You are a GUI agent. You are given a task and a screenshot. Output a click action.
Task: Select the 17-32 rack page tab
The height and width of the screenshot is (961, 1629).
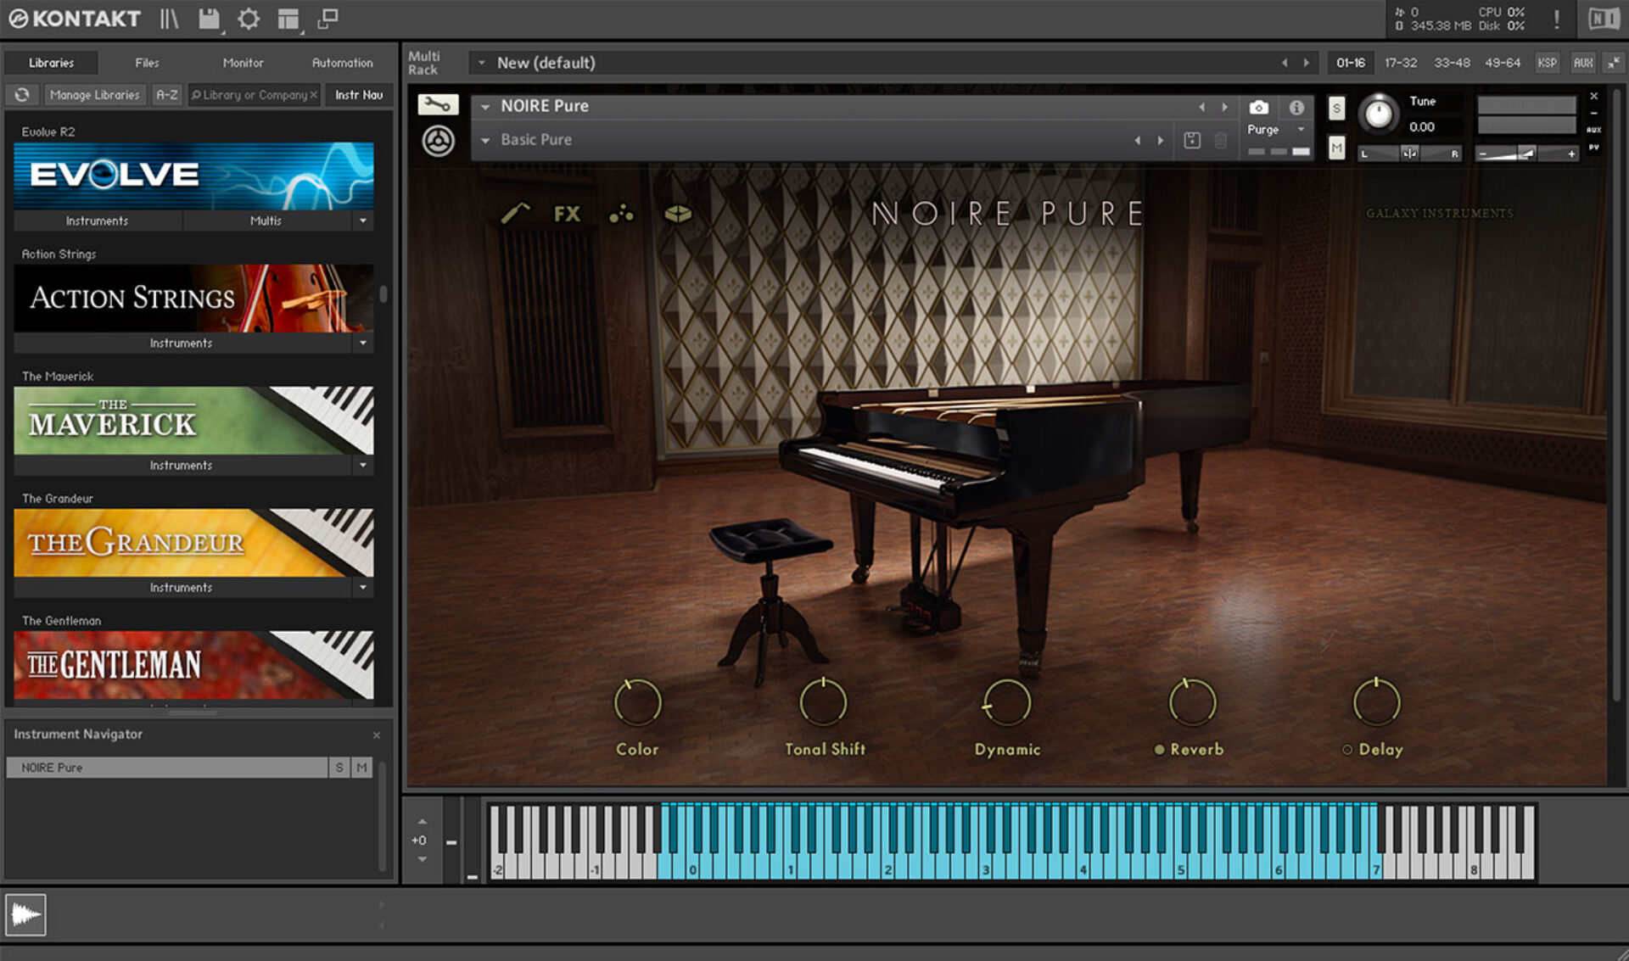pos(1402,62)
